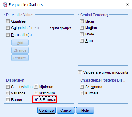Check the Percentile(s) option
This screenshot has height=117, width=132.
pos(8,35)
